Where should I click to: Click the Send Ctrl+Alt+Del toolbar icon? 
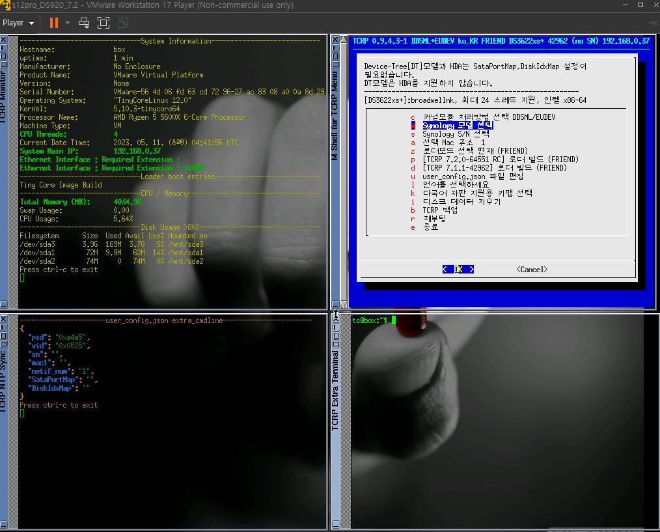tap(84, 23)
